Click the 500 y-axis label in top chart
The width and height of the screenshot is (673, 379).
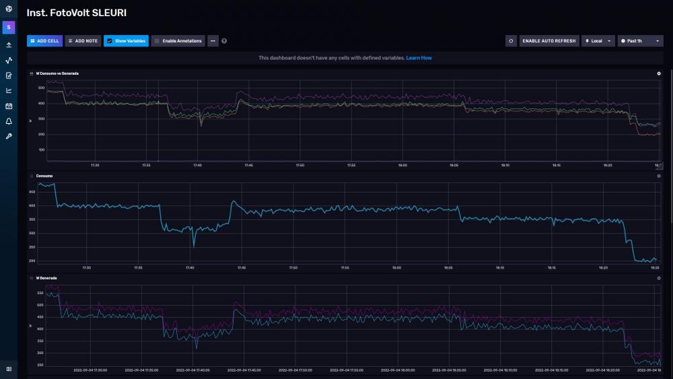coord(41,88)
